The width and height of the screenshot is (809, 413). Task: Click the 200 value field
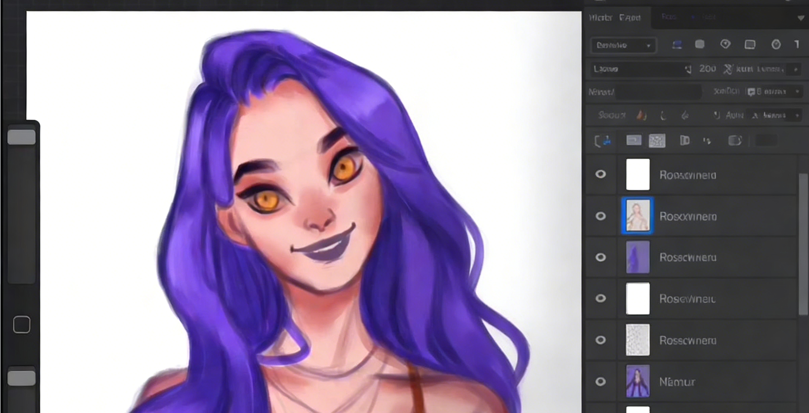707,69
